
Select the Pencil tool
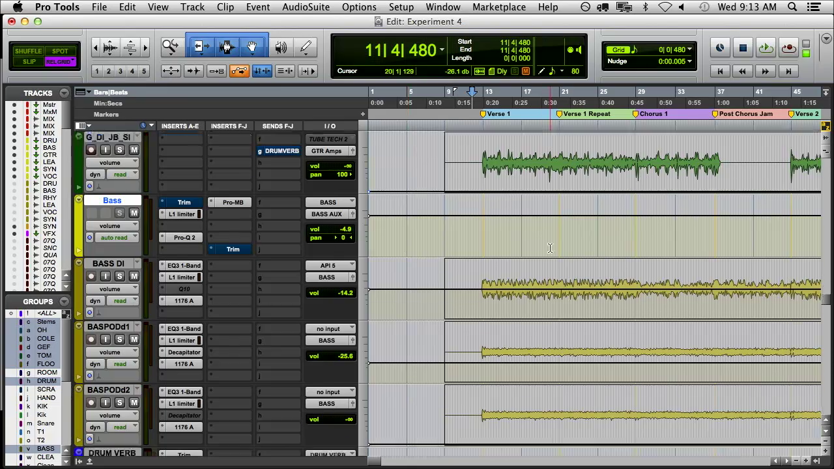306,47
